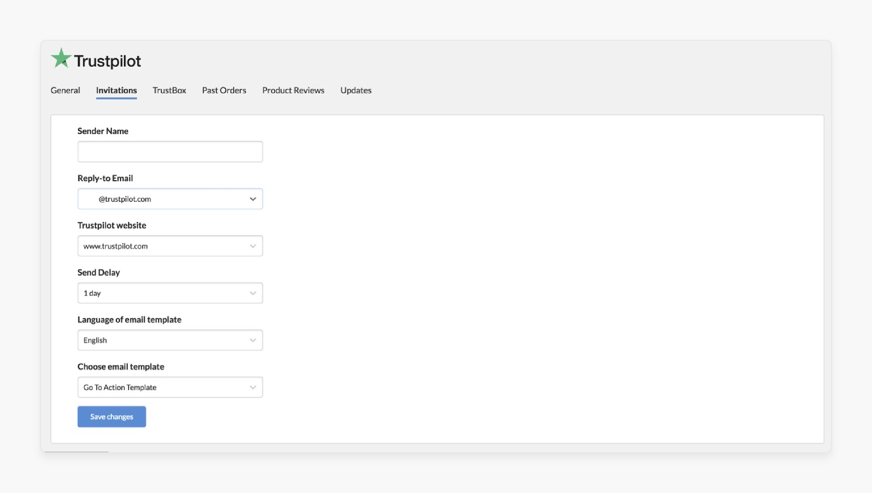Click the Trustpilot website label
The image size is (872, 493).
pyautogui.click(x=112, y=225)
